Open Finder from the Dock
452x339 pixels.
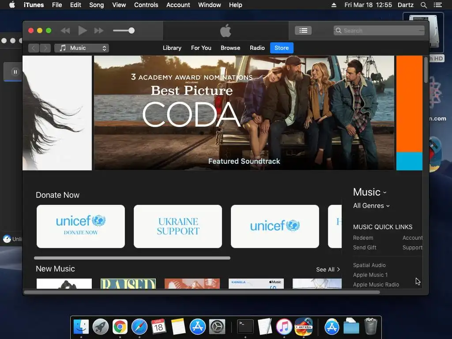(x=81, y=327)
